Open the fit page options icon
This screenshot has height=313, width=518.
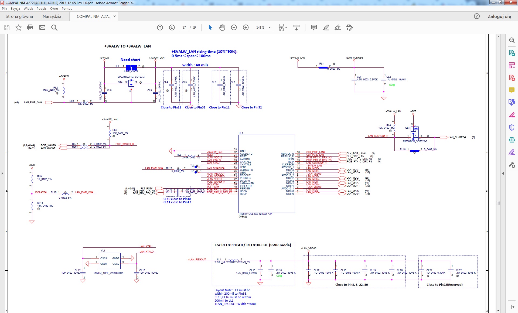pyautogui.click(x=283, y=28)
